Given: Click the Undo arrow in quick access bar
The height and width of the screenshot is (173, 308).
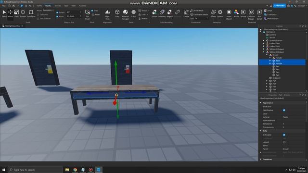Looking at the screenshot, I should (30, 6).
